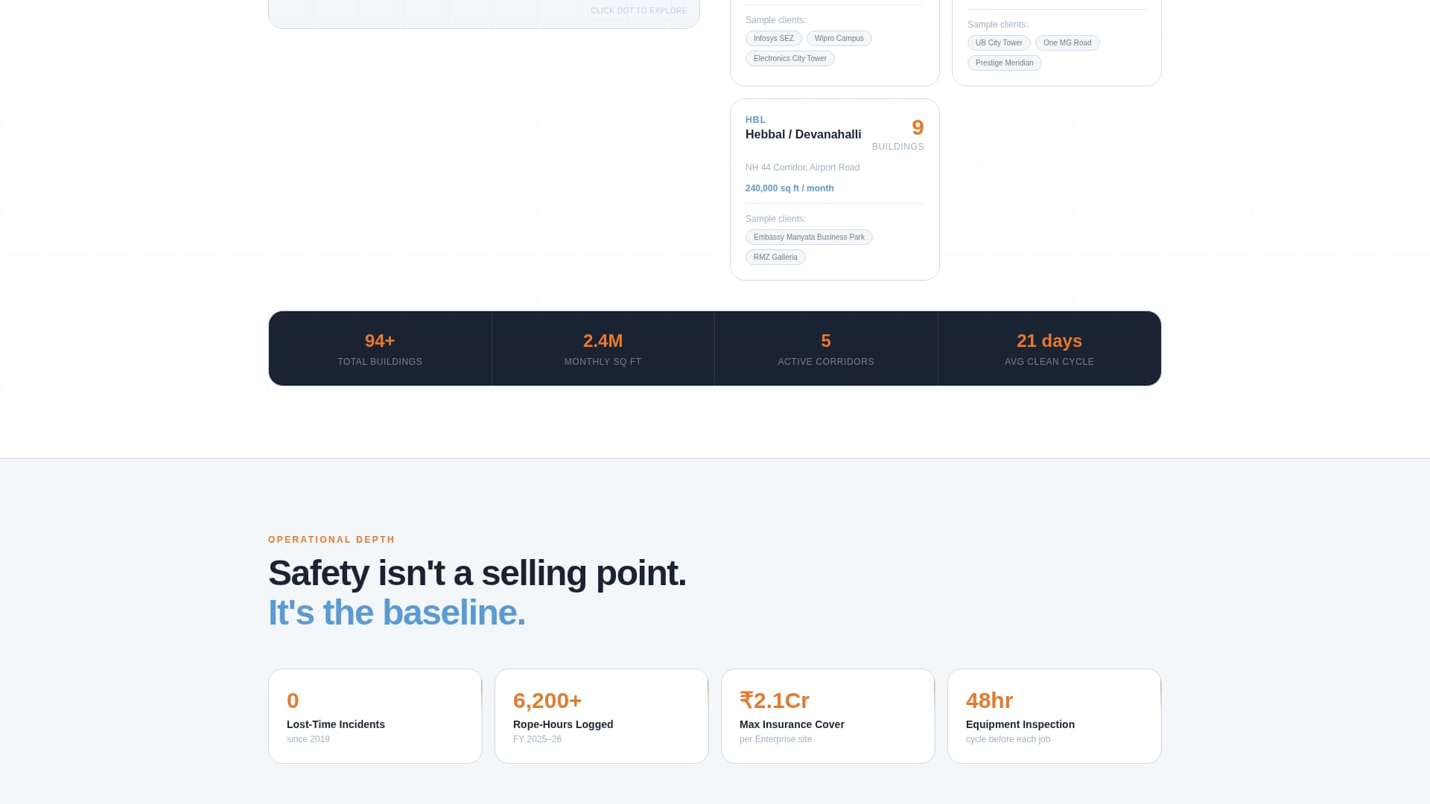Click the Electronics City Tower tag
This screenshot has height=804, width=1430.
point(789,59)
